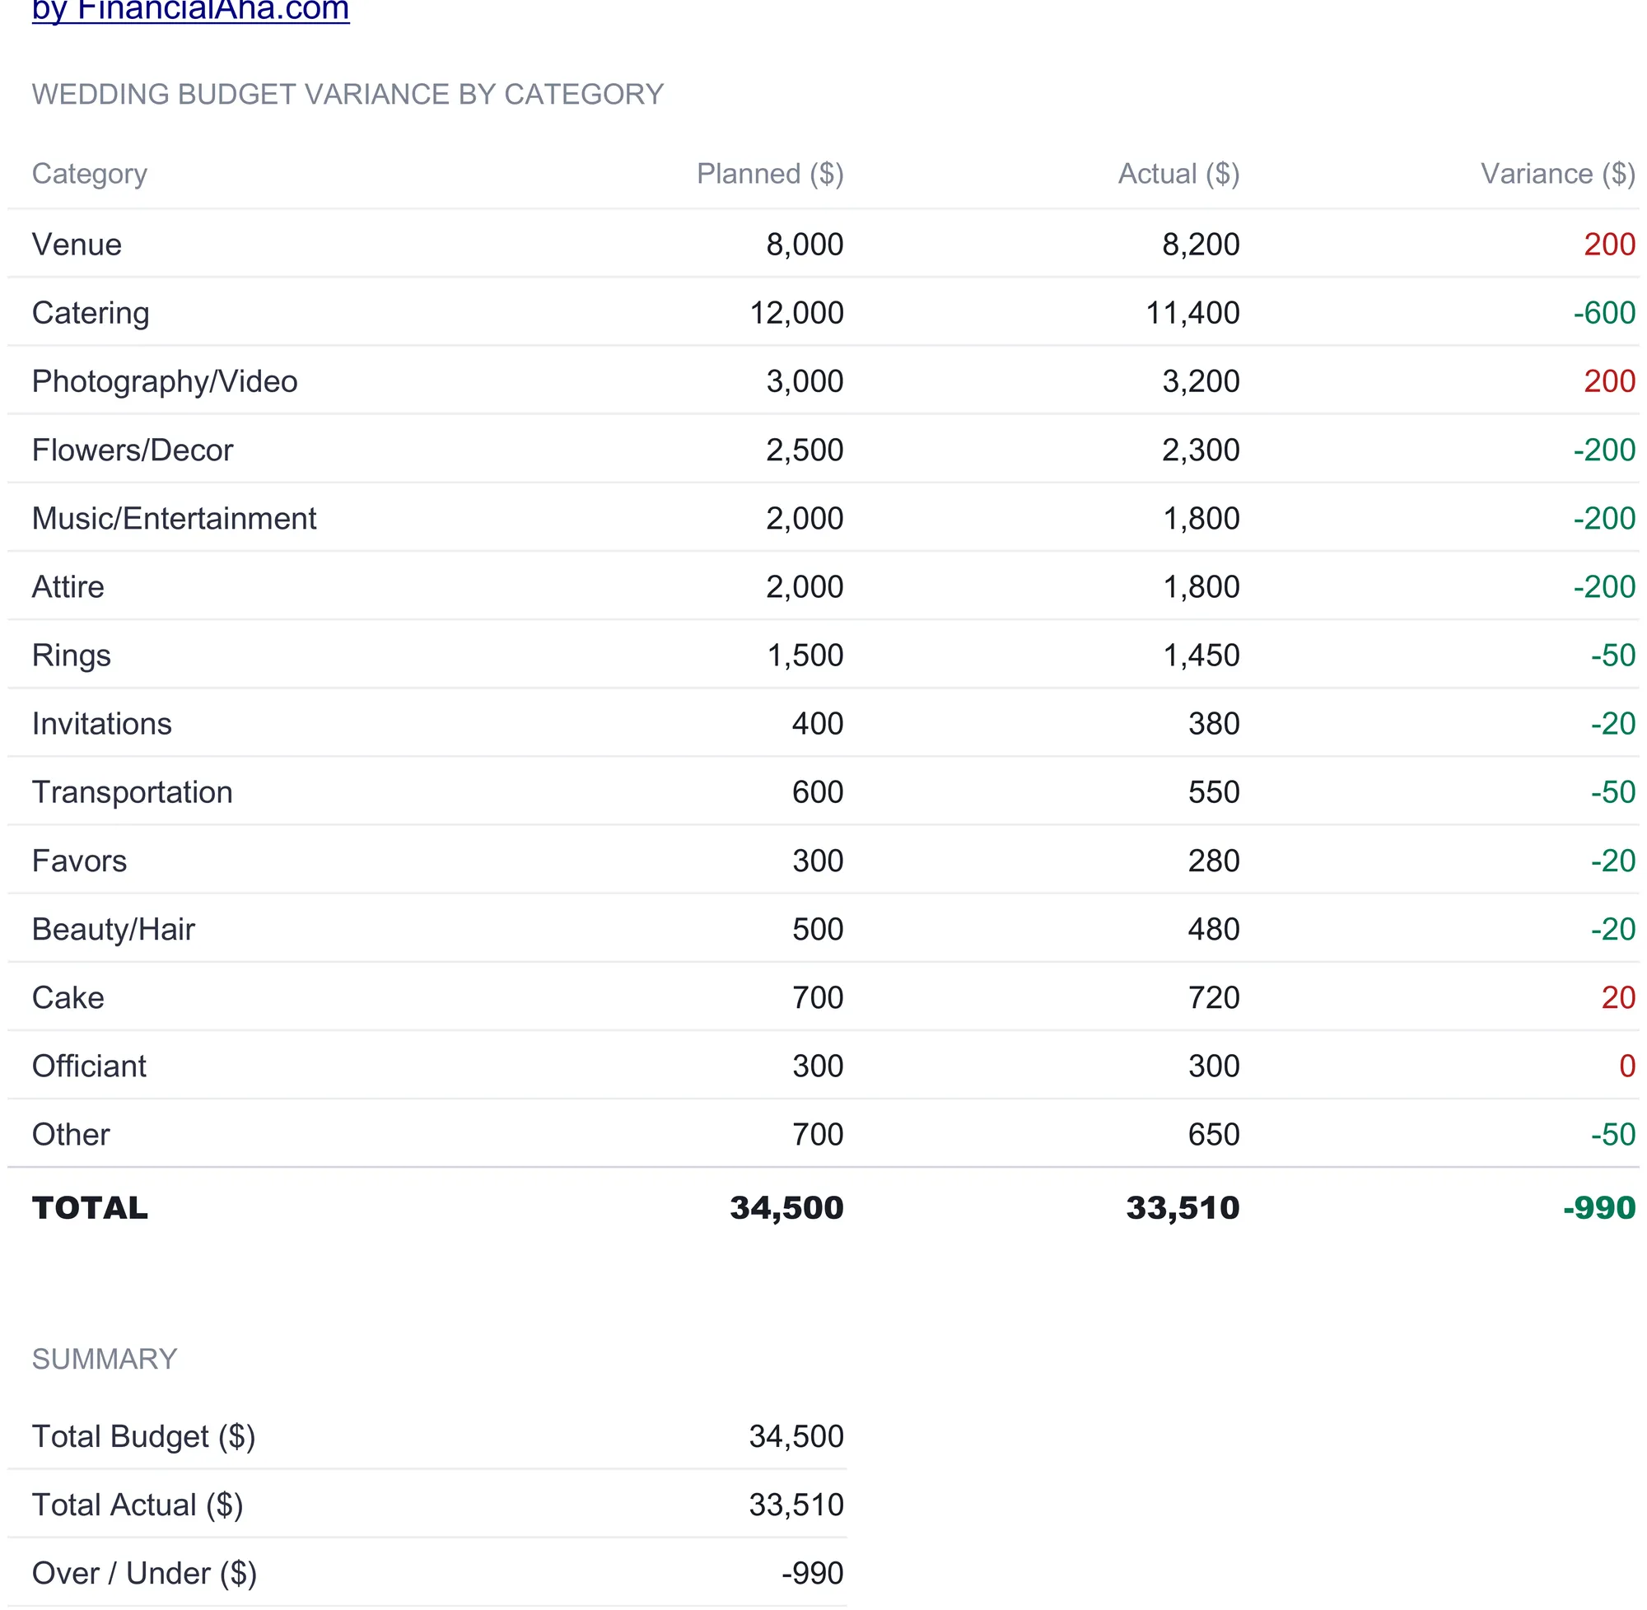The image size is (1647, 1610).
Task: Click the 'Variance ($)' column header
Action: 1557,175
